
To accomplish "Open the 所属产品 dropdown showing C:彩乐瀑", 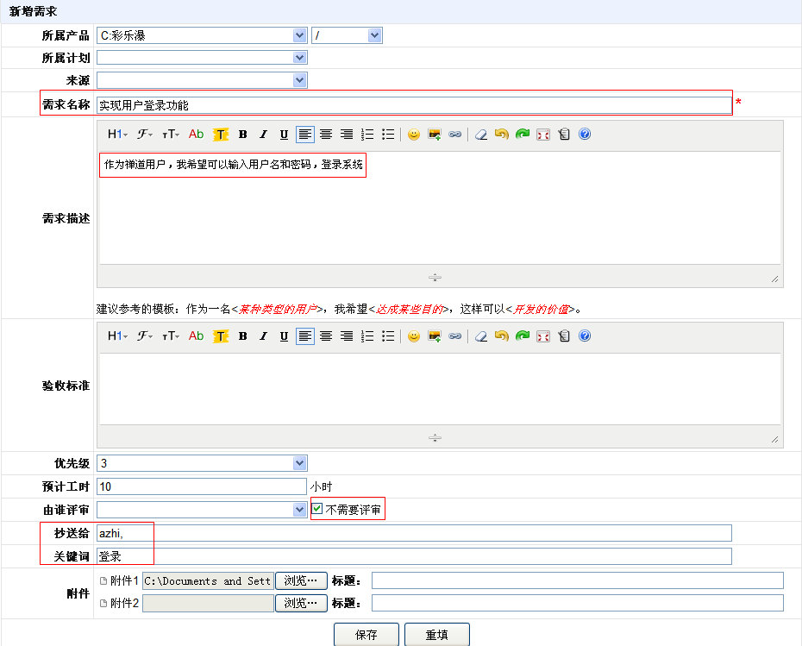I will 202,35.
